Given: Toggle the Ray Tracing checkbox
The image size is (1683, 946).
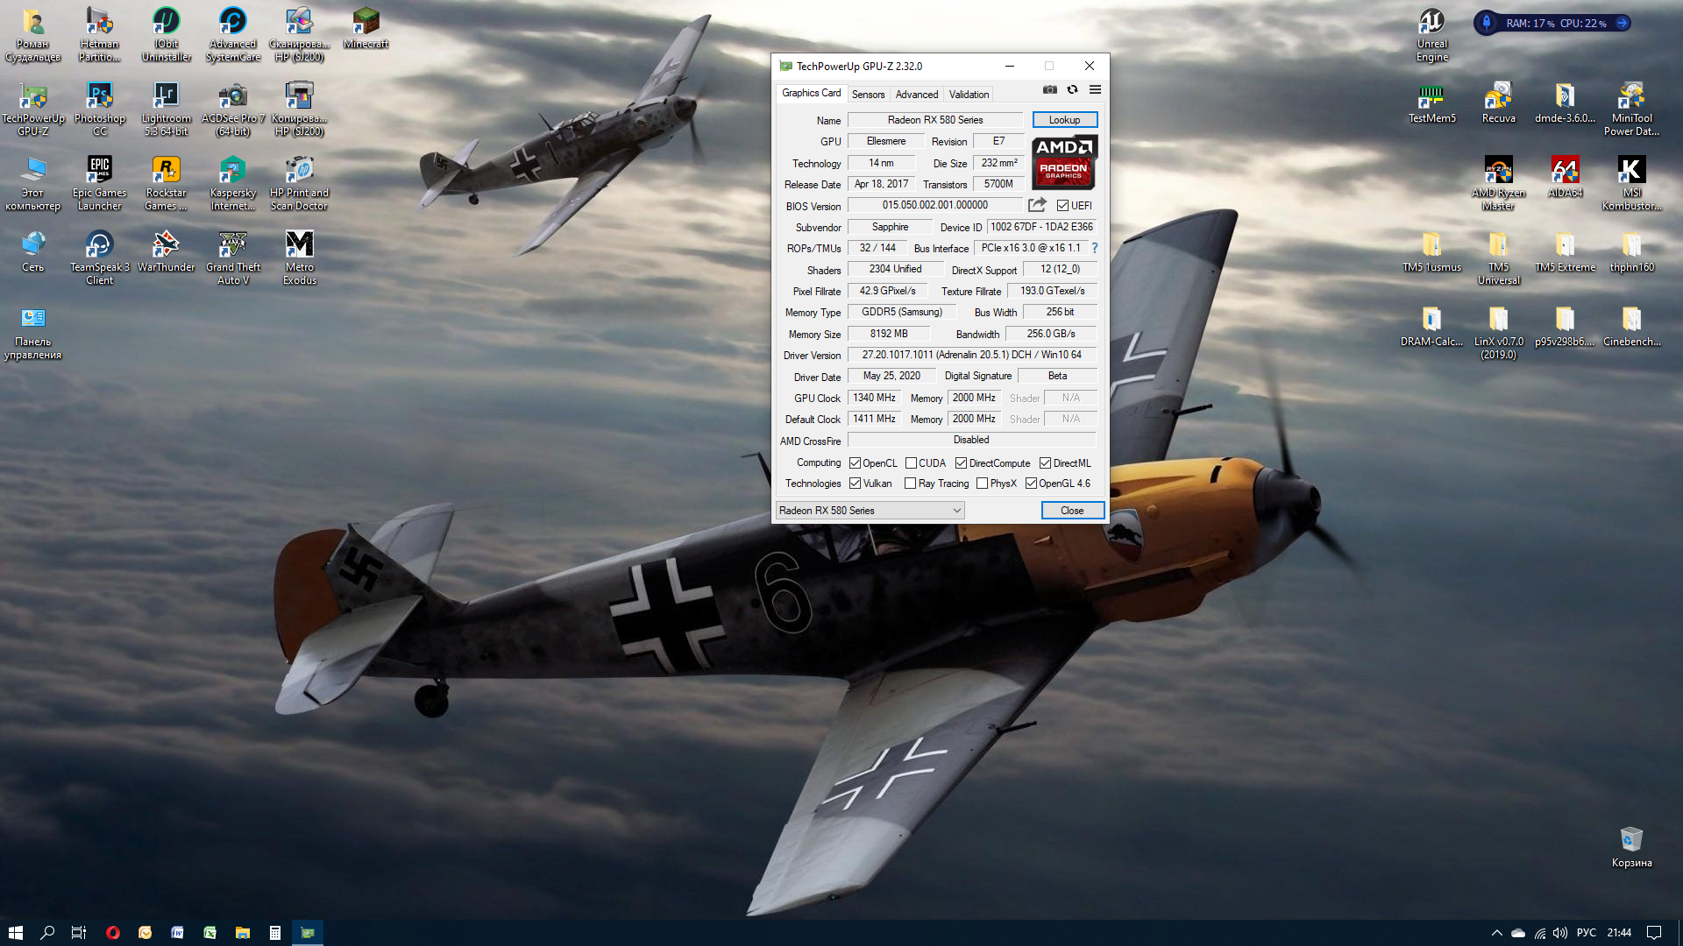Looking at the screenshot, I should pos(910,484).
